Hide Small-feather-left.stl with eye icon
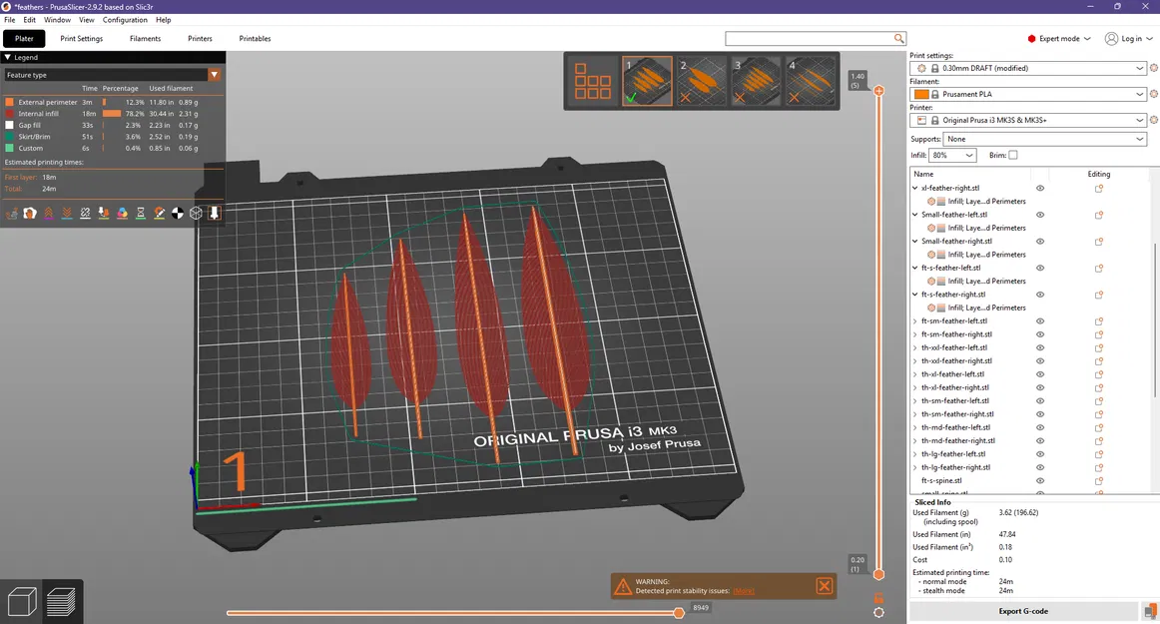This screenshot has width=1160, height=624. [x=1040, y=215]
